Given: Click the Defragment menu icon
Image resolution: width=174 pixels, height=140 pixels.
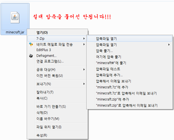Looking at the screenshot, I should pos(31,56).
